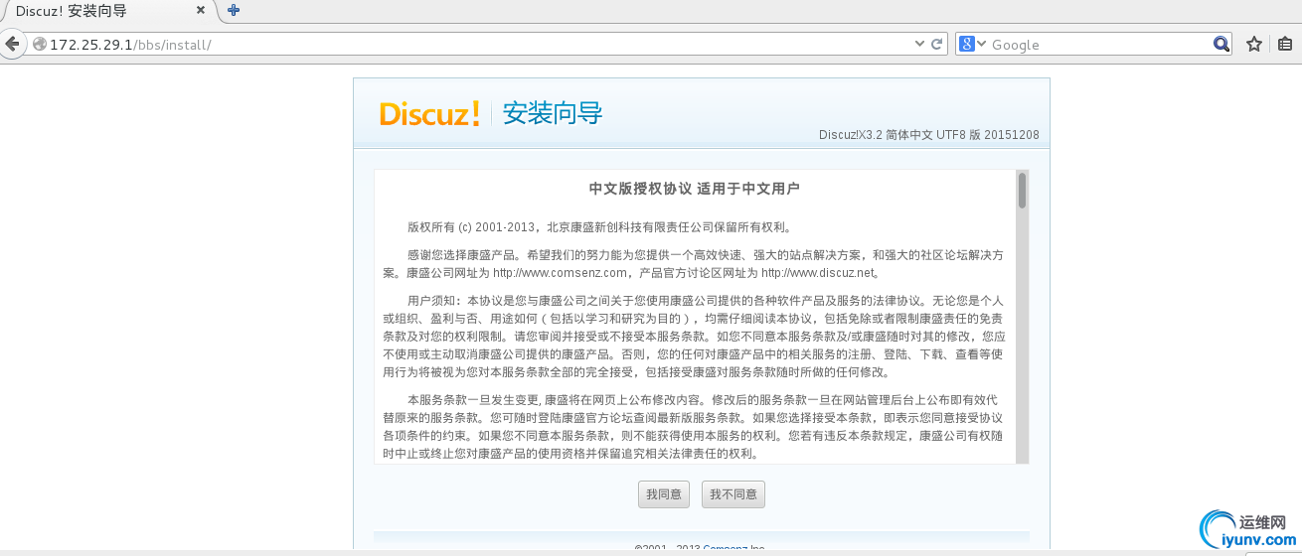The height and width of the screenshot is (556, 1302).
Task: Click the paragraph beginning 感谢您选择康盛产品
Action: pos(694,263)
